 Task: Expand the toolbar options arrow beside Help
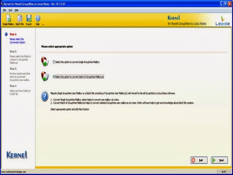43,25
